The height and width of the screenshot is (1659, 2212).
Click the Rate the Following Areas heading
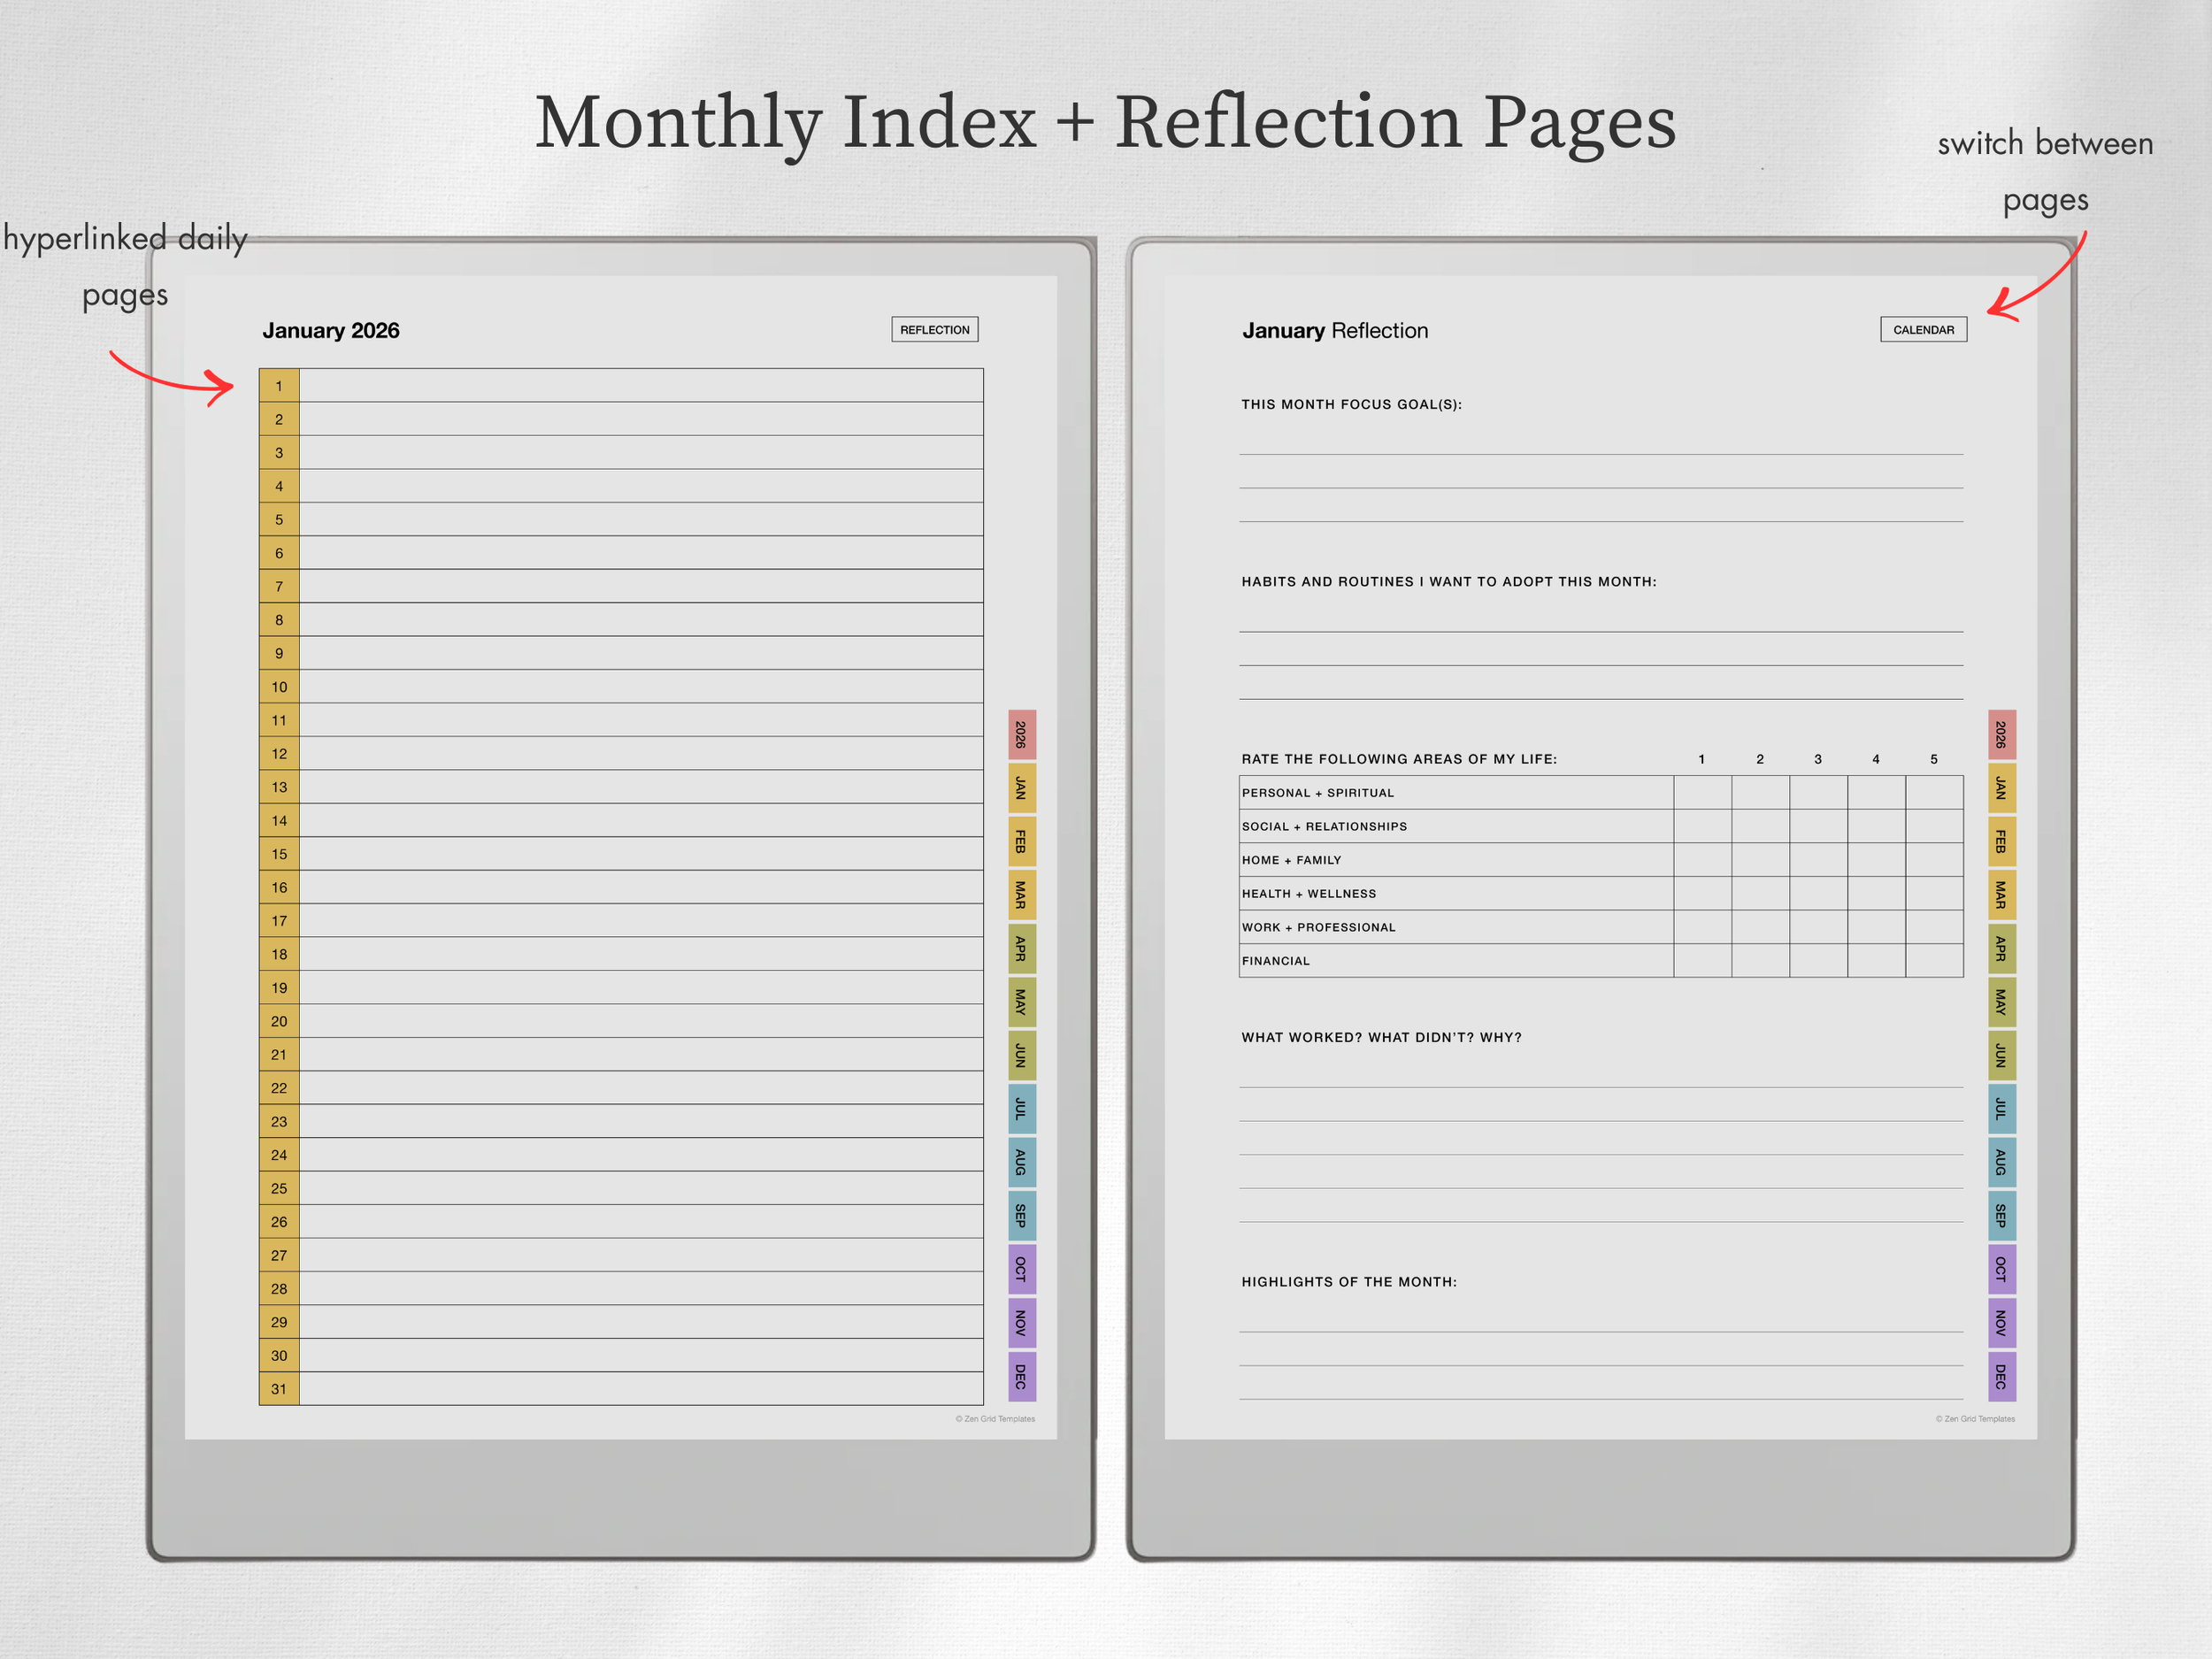pos(1399,759)
